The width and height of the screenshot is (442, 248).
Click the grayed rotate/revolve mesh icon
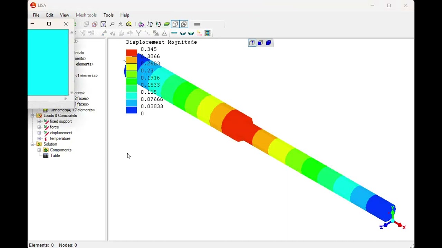click(x=130, y=33)
